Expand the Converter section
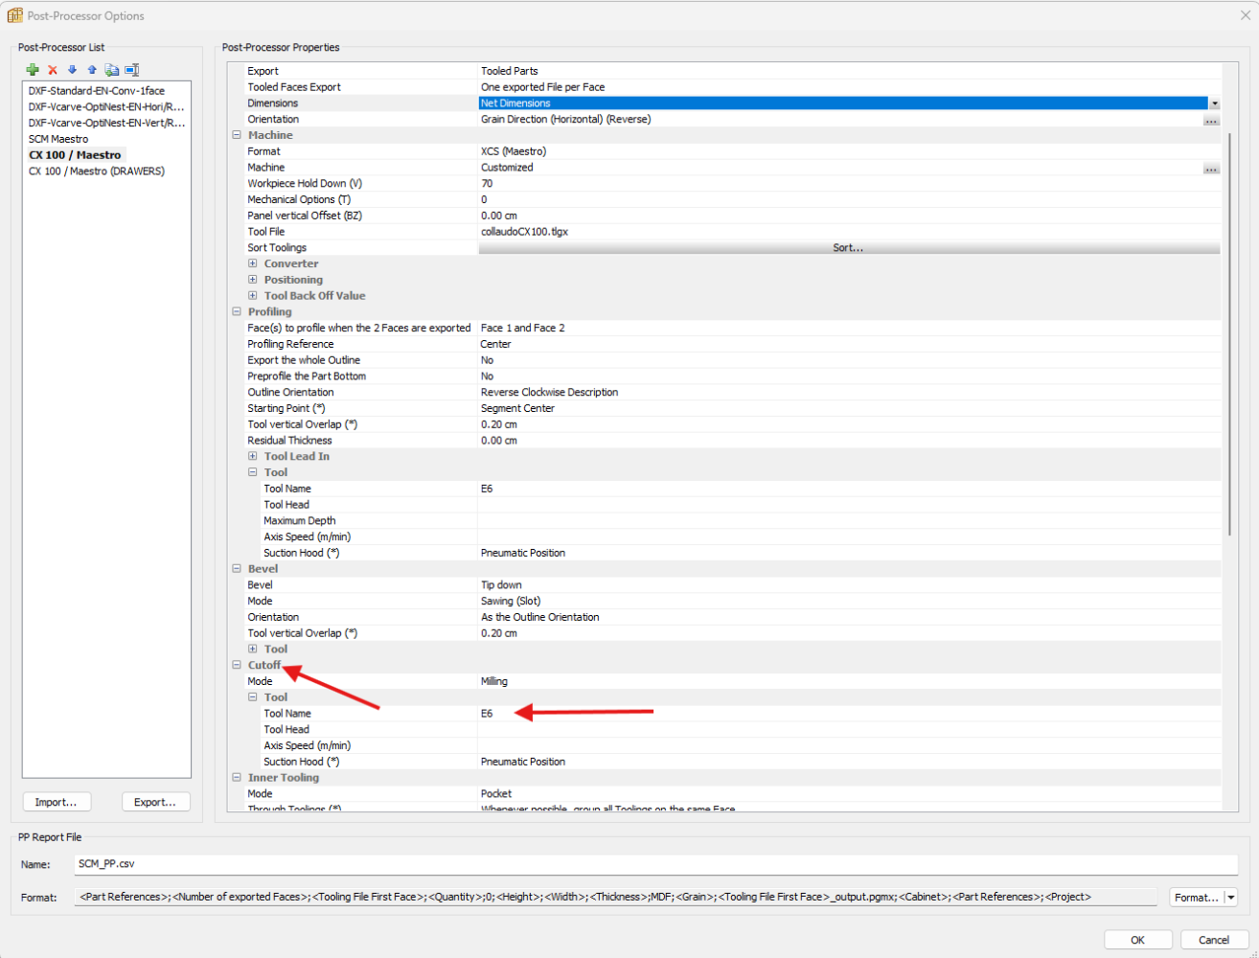This screenshot has width=1259, height=958. pyautogui.click(x=253, y=263)
